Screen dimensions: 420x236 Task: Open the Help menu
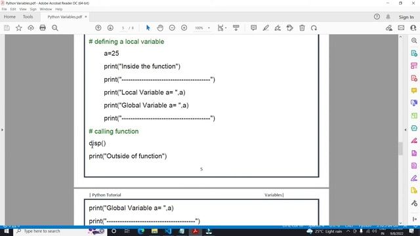[x=58, y=9]
